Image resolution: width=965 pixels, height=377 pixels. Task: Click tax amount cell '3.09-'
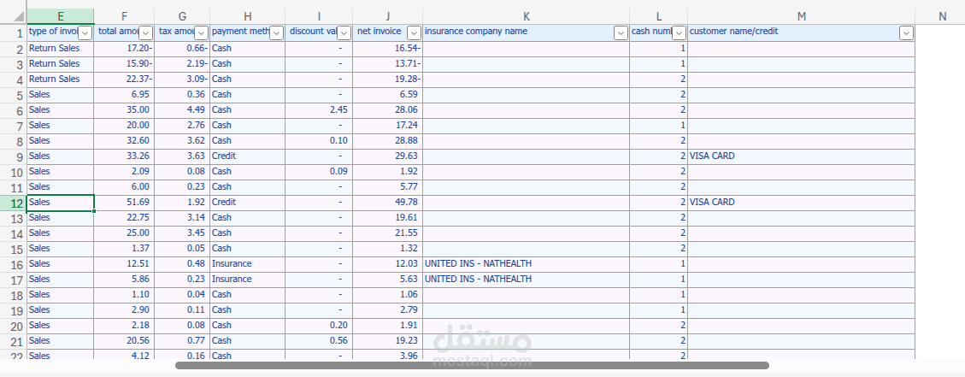pos(182,79)
